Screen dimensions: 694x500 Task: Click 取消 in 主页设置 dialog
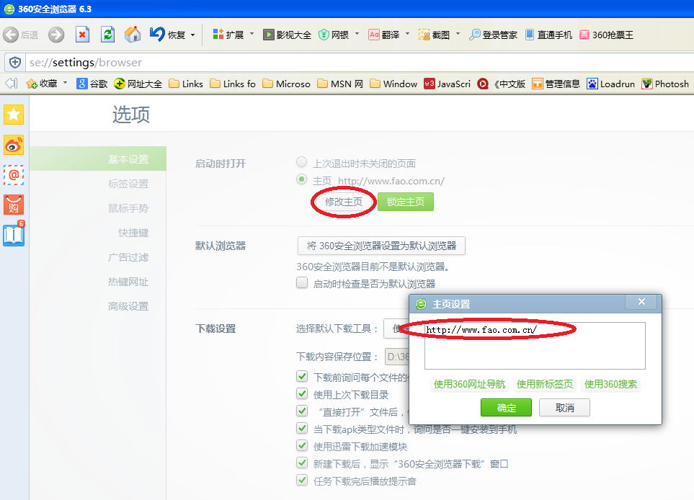pyautogui.click(x=564, y=408)
